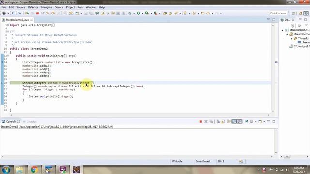Open the Source menu
This screenshot has height=174, width=310.
(21, 7)
